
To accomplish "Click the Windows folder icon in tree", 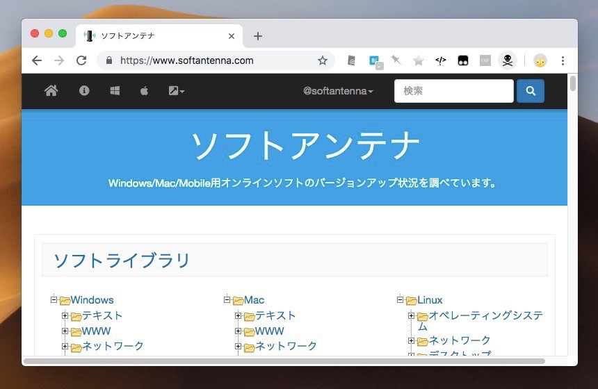I will tap(65, 301).
